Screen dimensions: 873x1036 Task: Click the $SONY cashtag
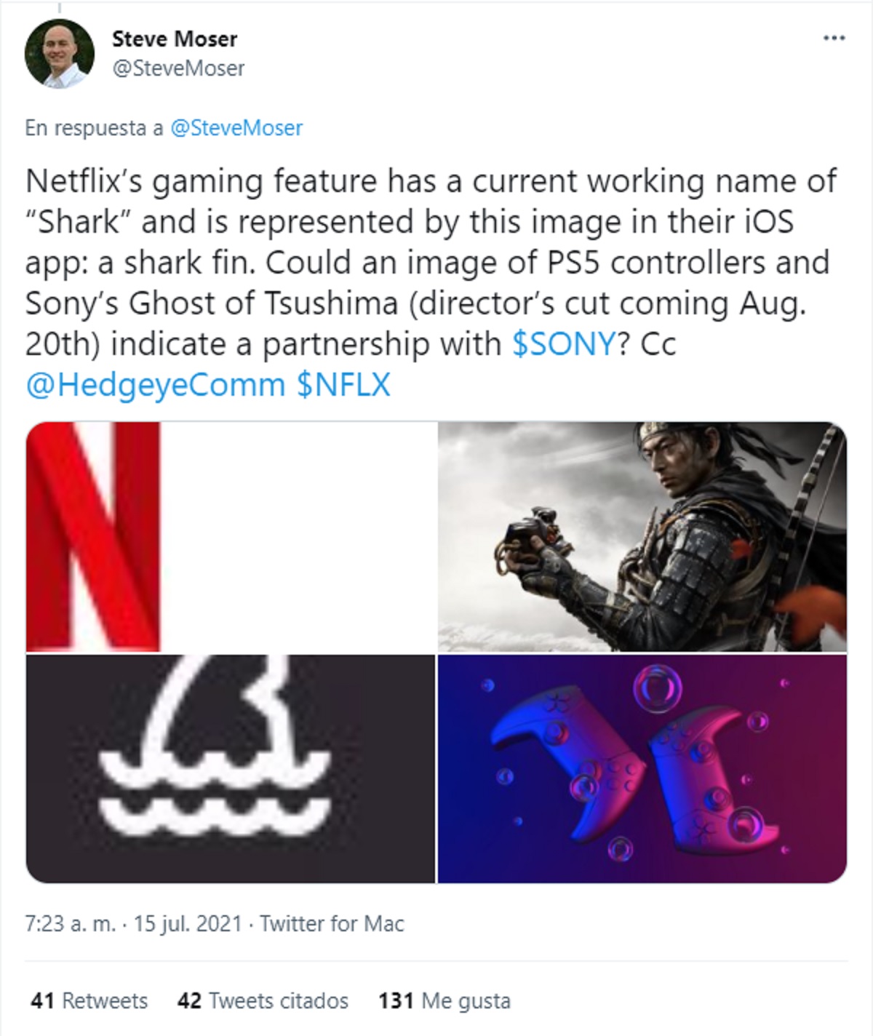pyautogui.click(x=564, y=343)
